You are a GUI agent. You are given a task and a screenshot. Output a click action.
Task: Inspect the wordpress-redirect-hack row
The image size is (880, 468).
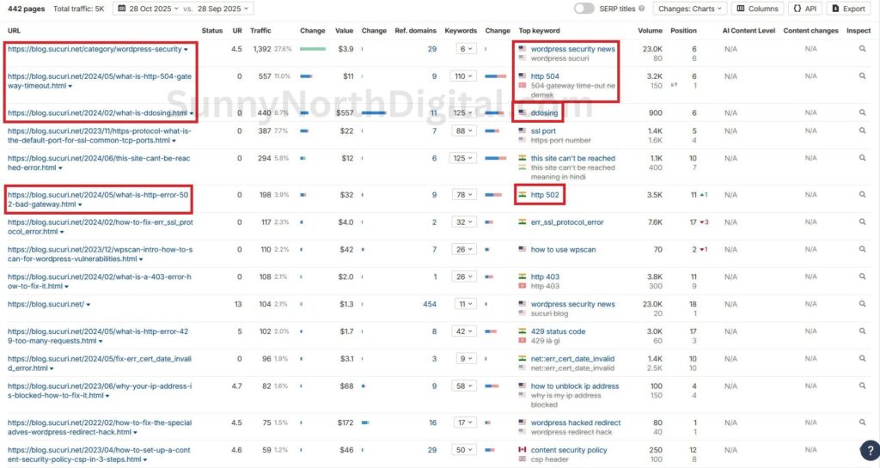click(862, 422)
